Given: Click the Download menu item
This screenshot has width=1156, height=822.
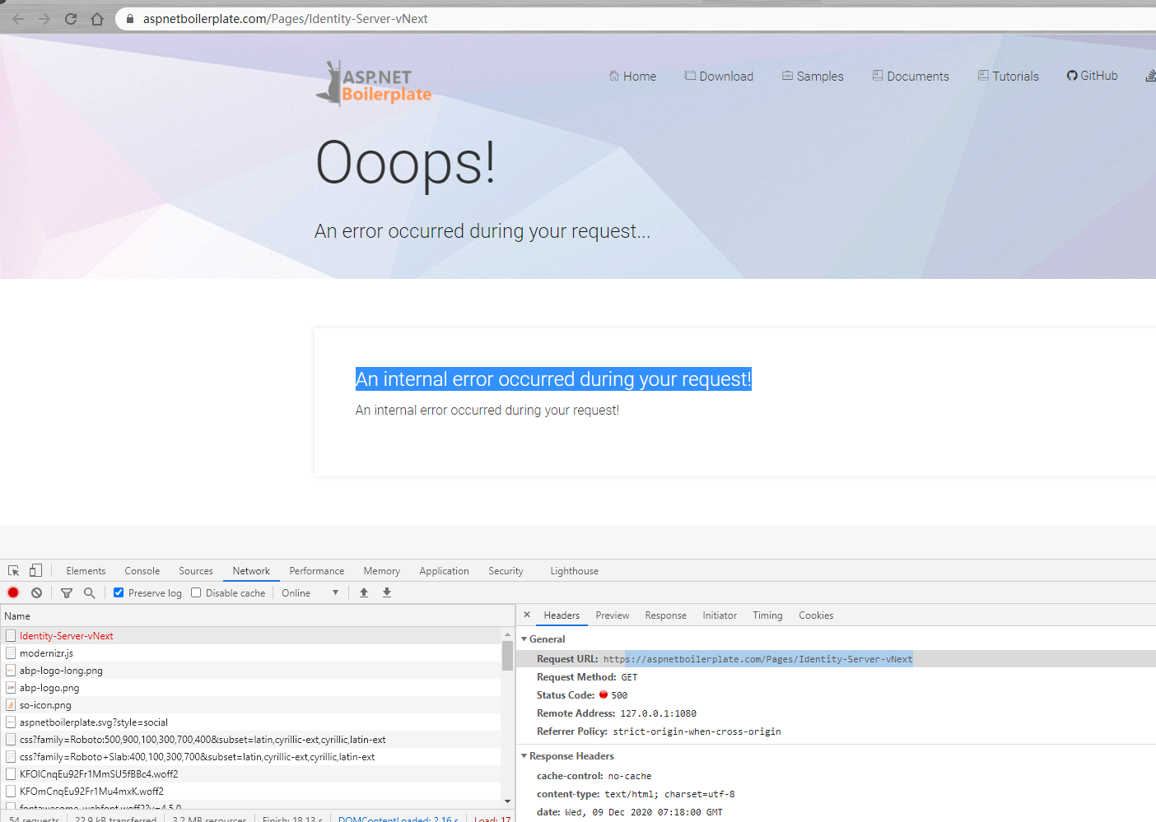Looking at the screenshot, I should pyautogui.click(x=719, y=76).
